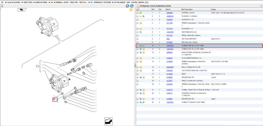Toggle round selector for ref 17 BODY row
263x126 pixels.
(138, 74)
